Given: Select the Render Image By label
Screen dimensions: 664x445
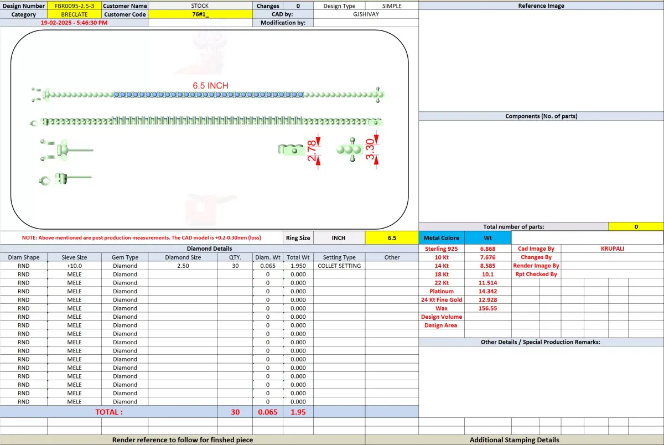Looking at the screenshot, I should pos(536,266).
